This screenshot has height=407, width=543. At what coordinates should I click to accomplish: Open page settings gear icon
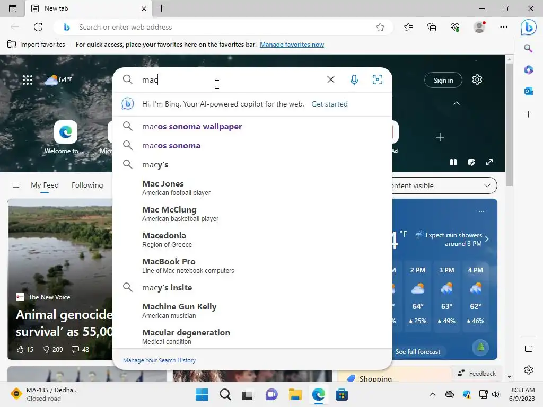pyautogui.click(x=477, y=79)
